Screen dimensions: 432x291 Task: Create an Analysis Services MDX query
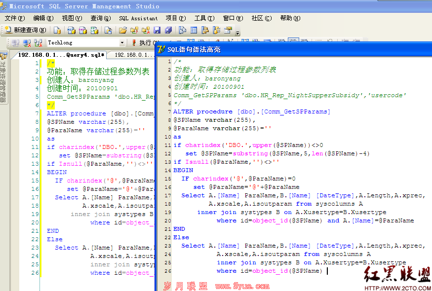coord(72,30)
